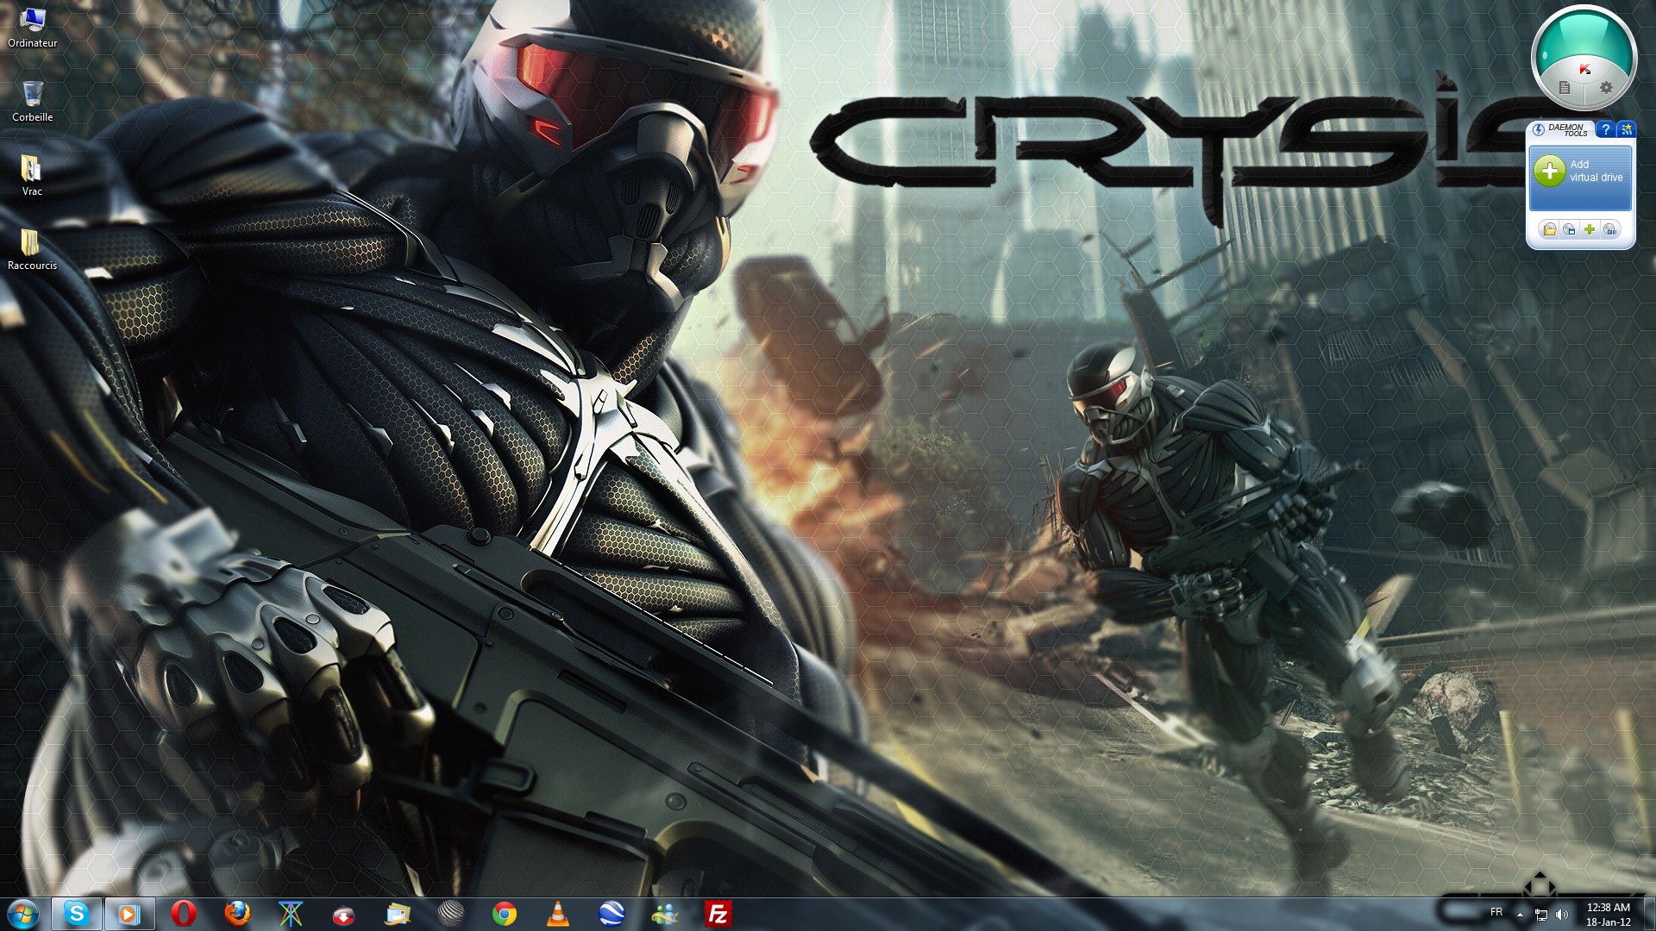Open Daemon Tools gadget news feed tab
Viewport: 1656px width, 931px height.
1627,129
